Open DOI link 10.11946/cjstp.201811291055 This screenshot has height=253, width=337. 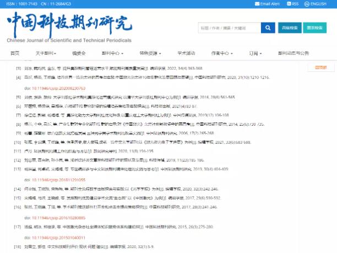coord(59,180)
